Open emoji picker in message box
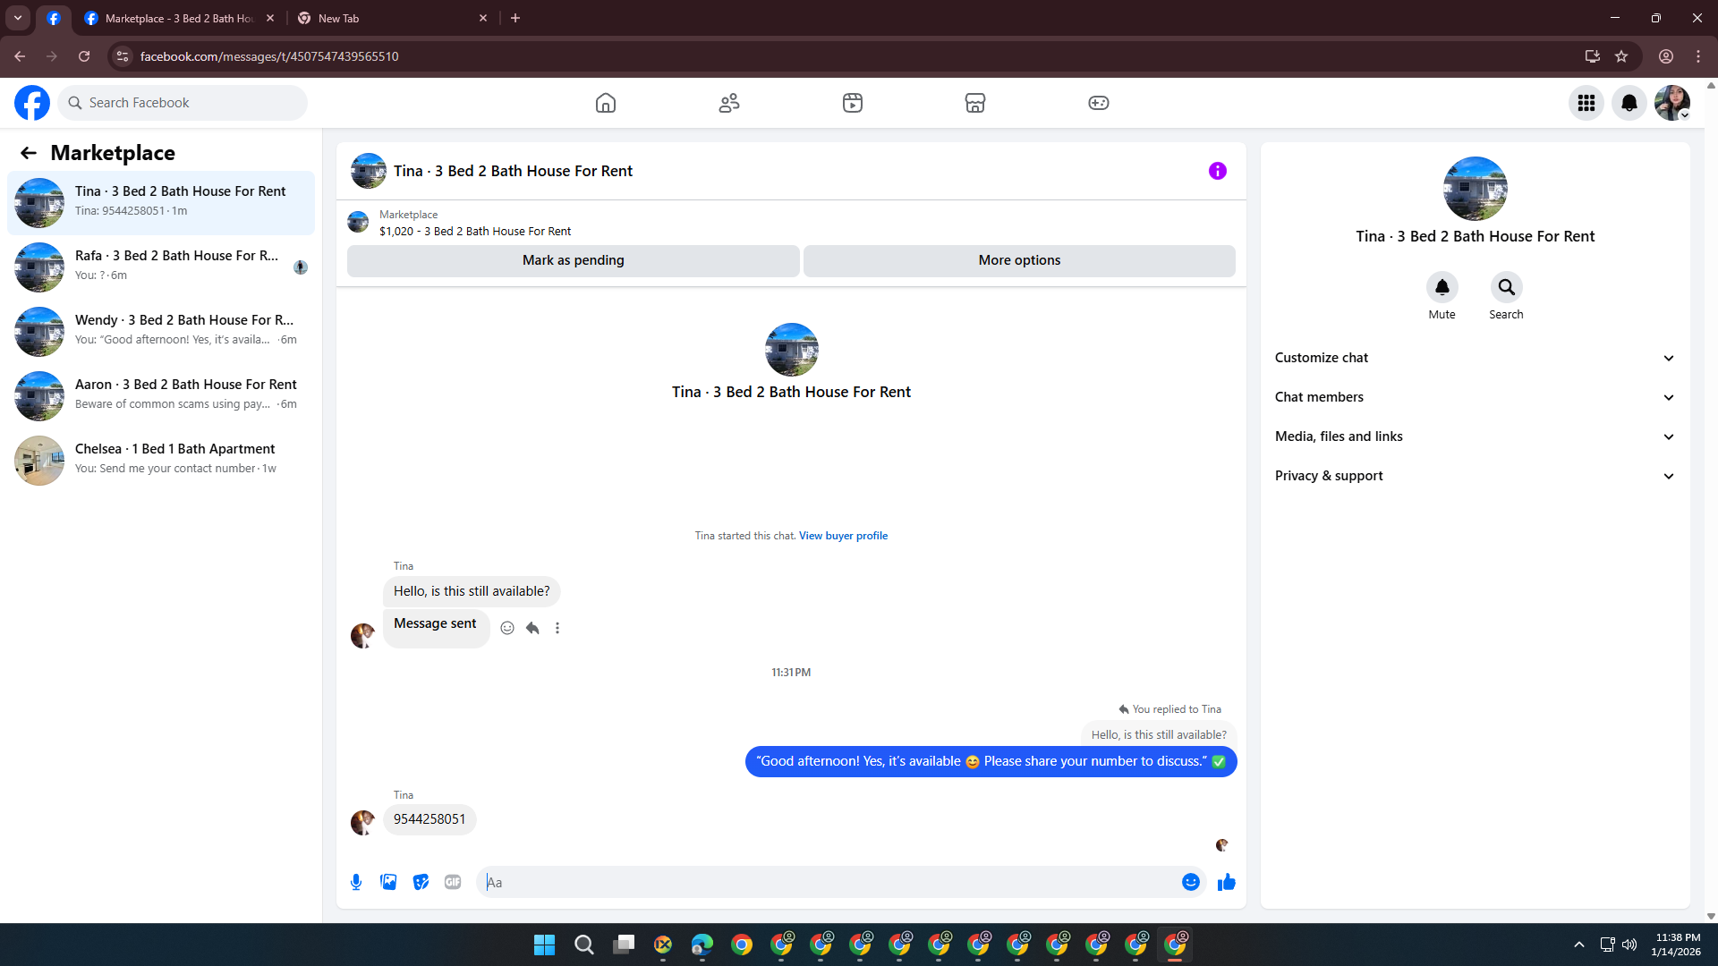 [x=1190, y=882]
